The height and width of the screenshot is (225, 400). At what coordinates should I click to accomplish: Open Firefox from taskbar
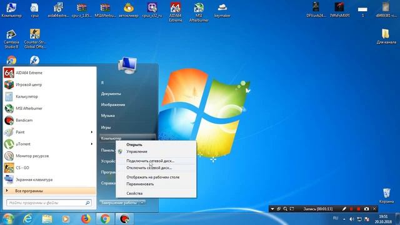(86, 219)
